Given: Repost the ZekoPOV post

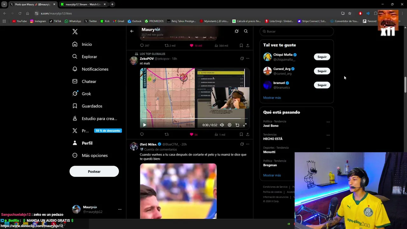Looking at the screenshot, I should [x=167, y=134].
